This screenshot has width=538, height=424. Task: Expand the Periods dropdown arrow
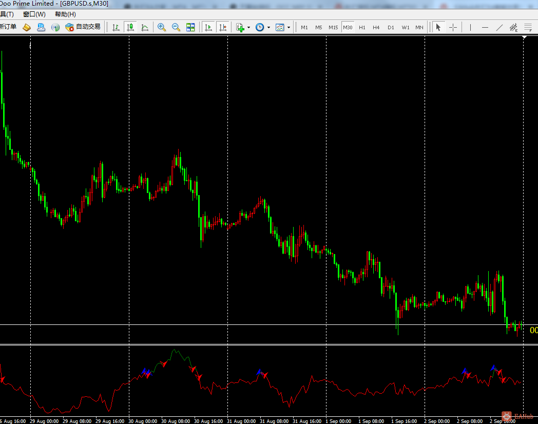[268, 27]
